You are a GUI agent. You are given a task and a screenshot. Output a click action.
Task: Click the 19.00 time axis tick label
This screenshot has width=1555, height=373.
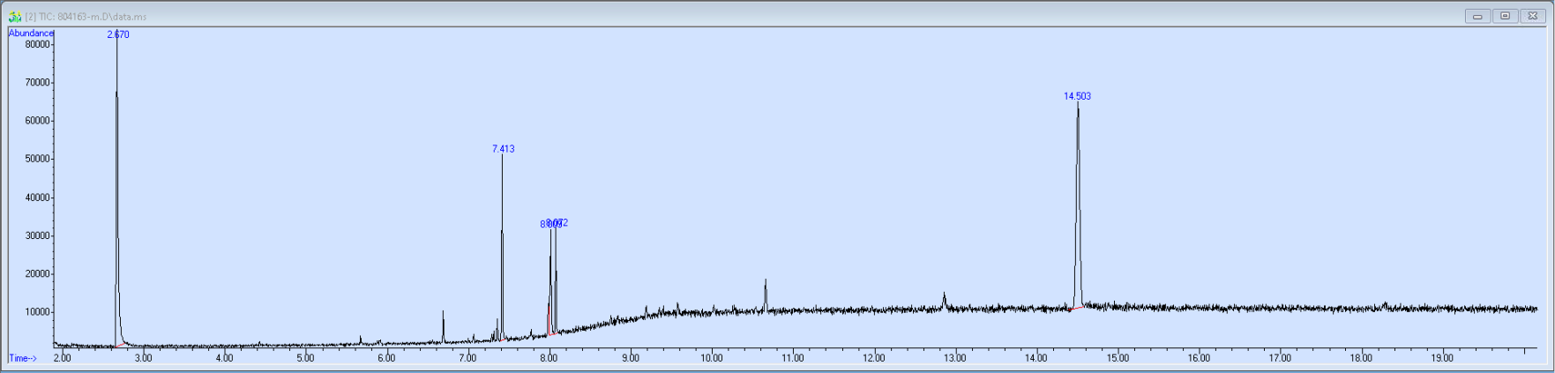click(x=1442, y=358)
